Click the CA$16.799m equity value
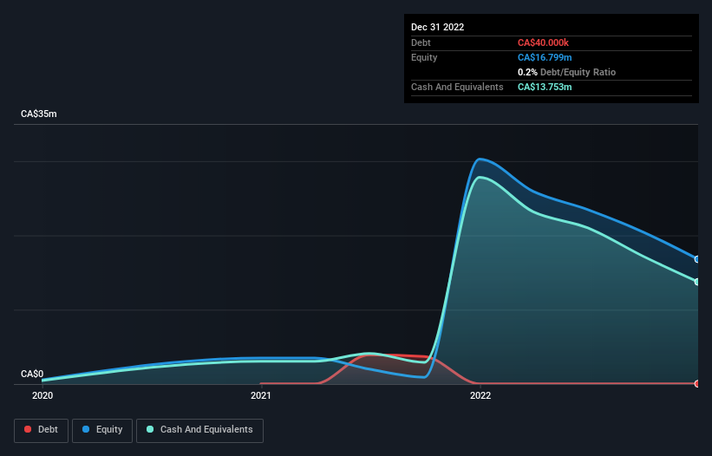The image size is (712, 456). click(545, 57)
